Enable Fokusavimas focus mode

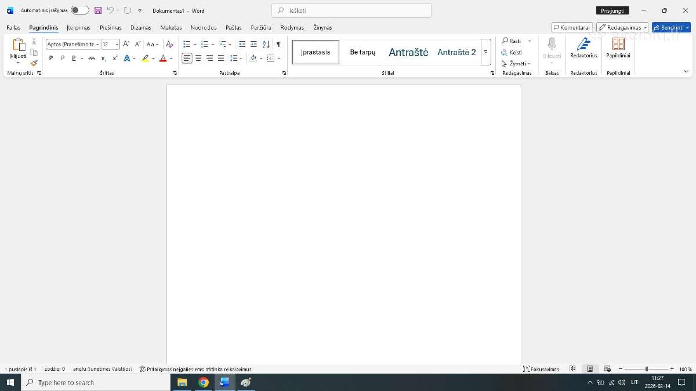coord(541,369)
